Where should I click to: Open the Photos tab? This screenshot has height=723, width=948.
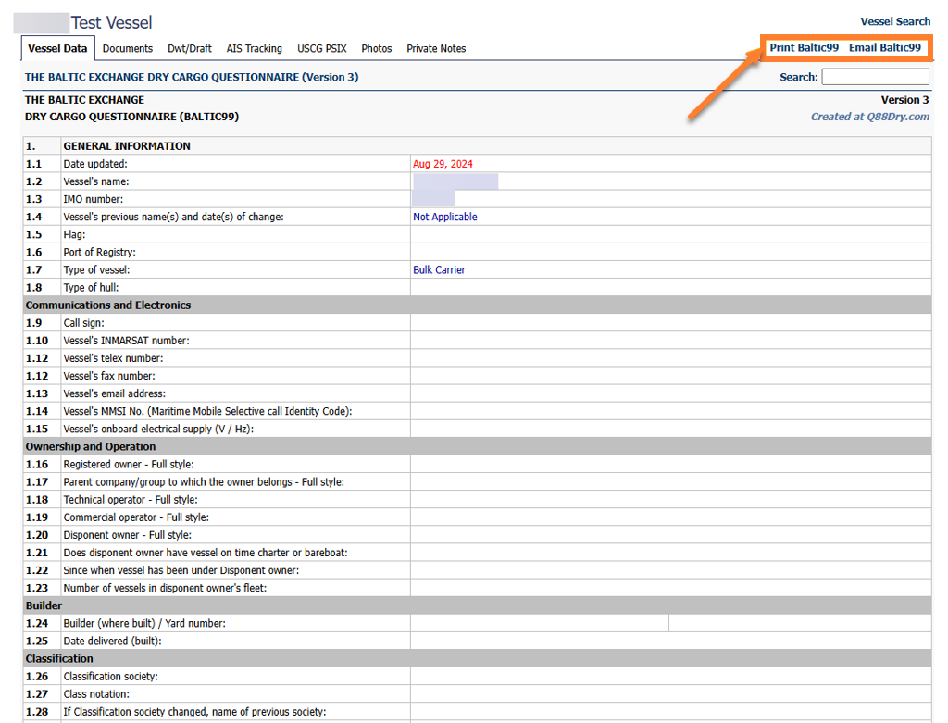377,48
